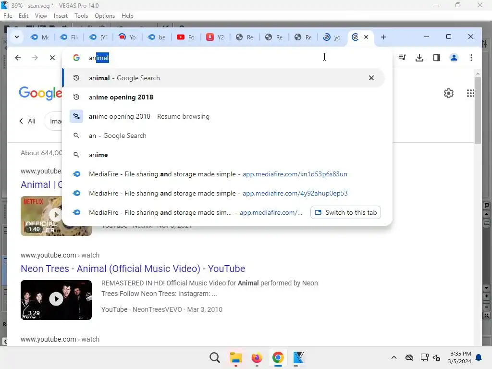This screenshot has width=492, height=369.
Task: Open the Options menu in VEGAS Pro
Action: click(x=105, y=16)
